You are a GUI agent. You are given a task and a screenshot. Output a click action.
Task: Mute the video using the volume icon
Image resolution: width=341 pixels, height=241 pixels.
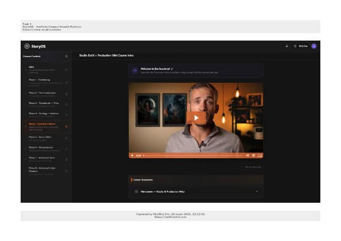coord(247,155)
